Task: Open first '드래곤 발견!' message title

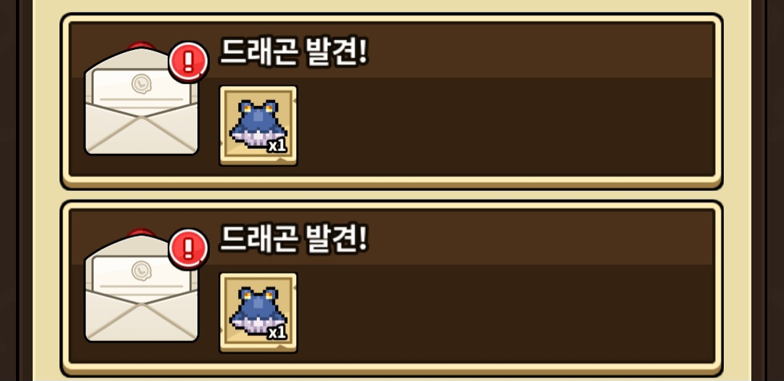Action: click(294, 52)
